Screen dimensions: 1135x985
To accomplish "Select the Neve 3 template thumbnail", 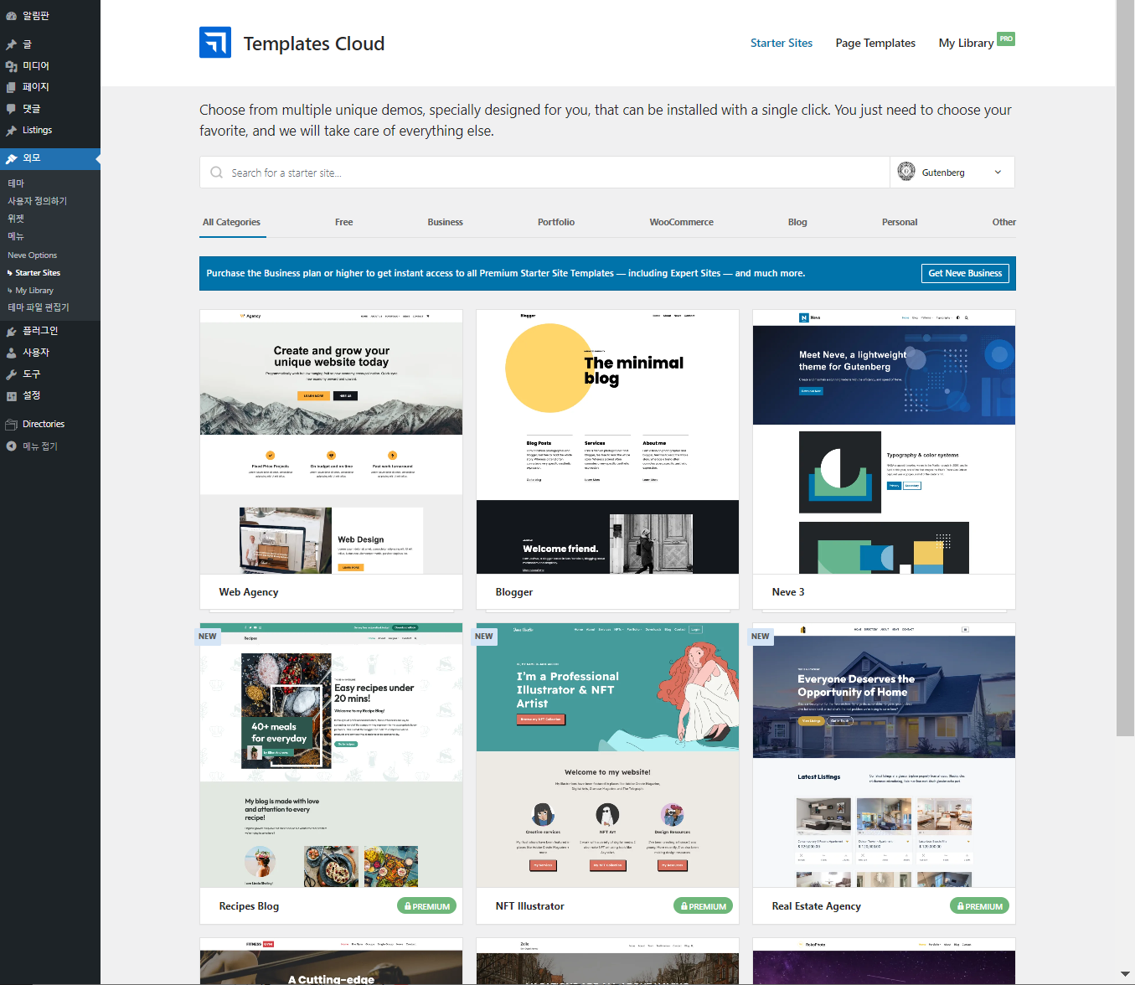I will 884,441.
